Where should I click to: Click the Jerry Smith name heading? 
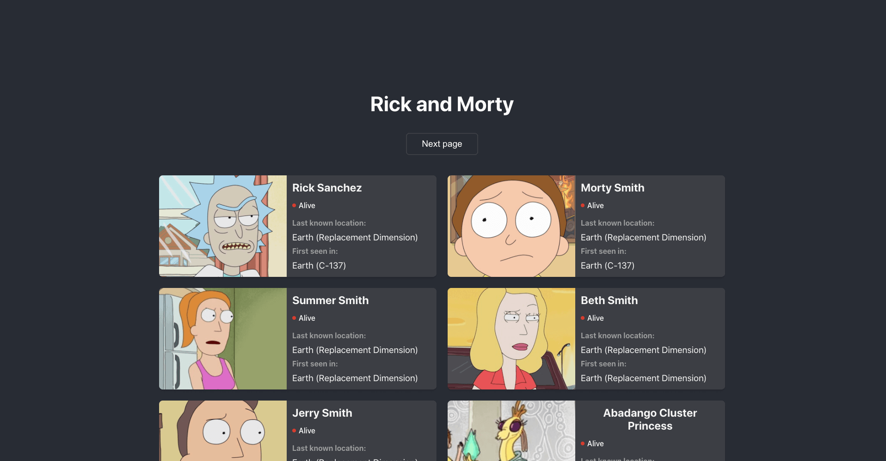[x=322, y=413]
